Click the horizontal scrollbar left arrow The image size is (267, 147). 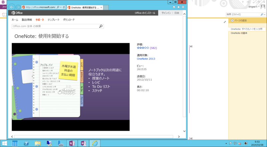pos(12,137)
